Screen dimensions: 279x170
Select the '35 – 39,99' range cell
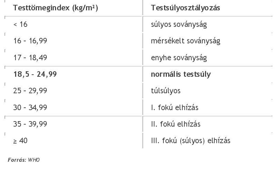(30, 124)
